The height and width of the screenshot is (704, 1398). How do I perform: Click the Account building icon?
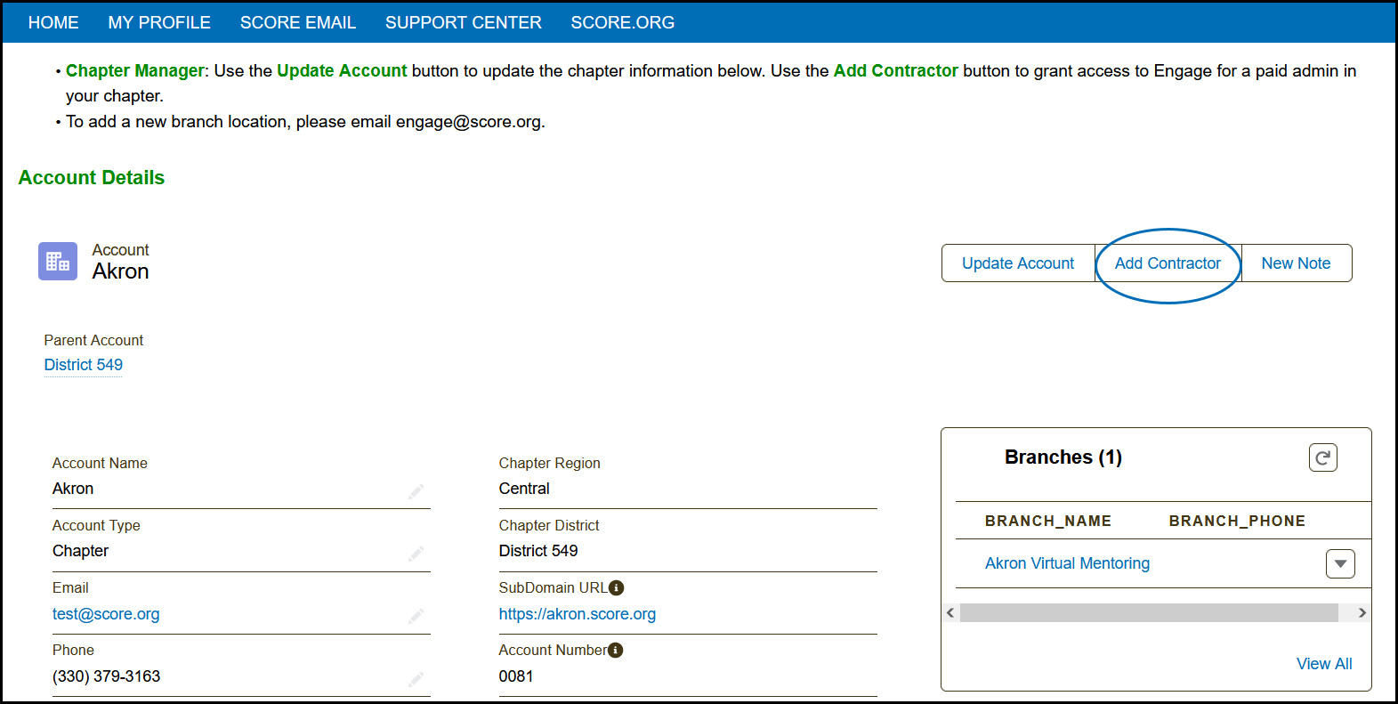58,262
